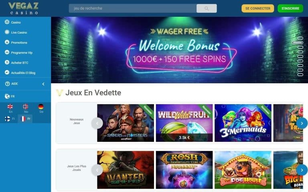Open Casino from the sidebar
Viewport: 308px width, 192px height.
tap(16, 22)
